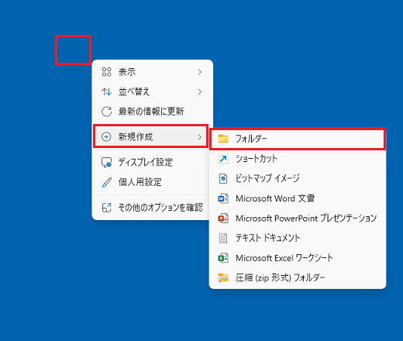The image size is (403, 341).
Task: Create a new テキスト ドキュメント
Action: tap(298, 238)
